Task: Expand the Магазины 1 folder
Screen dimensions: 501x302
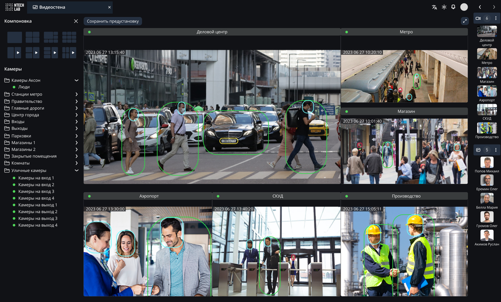Action: (76, 142)
